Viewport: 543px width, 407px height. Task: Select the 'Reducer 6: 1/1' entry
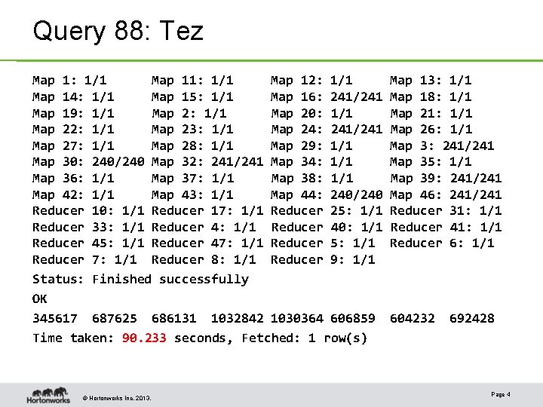coord(442,243)
